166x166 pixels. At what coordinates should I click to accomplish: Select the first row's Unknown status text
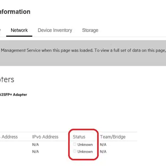click(85, 144)
